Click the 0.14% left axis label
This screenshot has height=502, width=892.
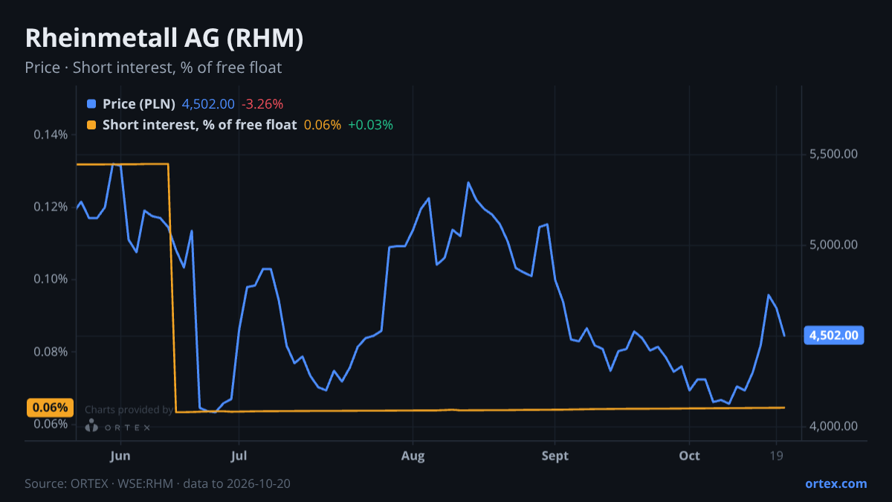pos(51,135)
